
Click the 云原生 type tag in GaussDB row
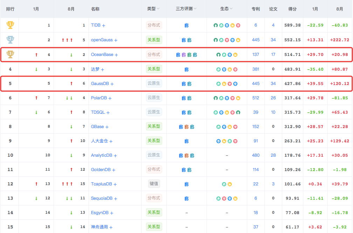[x=154, y=83]
